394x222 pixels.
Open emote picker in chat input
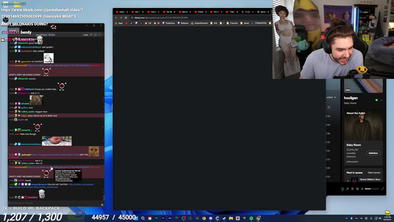click(102, 205)
